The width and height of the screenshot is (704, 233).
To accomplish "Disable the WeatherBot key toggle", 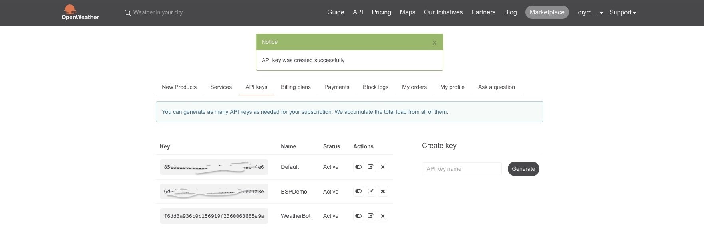I will click(x=358, y=216).
